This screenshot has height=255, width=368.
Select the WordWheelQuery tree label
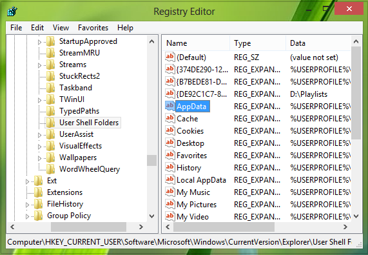point(90,169)
